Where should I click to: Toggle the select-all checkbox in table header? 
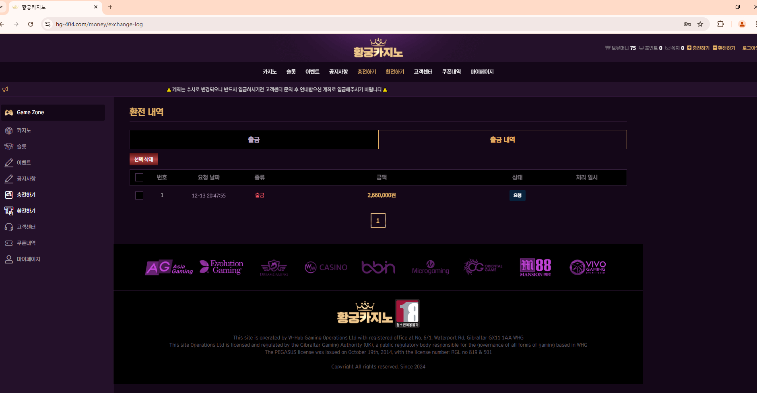[139, 177]
